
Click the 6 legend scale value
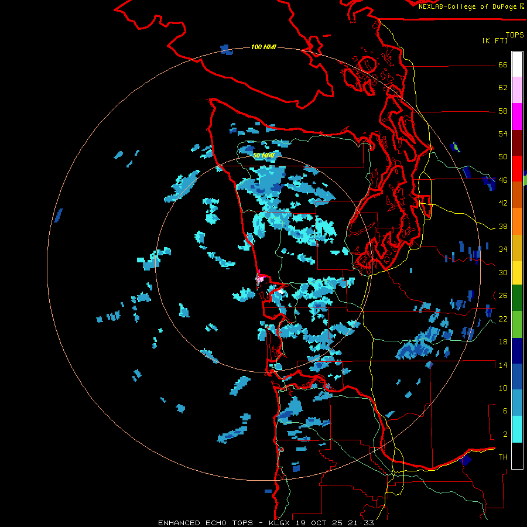(505, 410)
